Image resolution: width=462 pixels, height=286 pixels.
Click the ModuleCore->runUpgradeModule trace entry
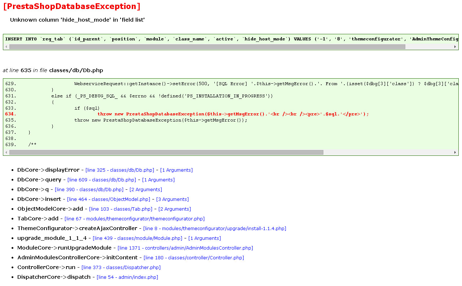point(64,248)
